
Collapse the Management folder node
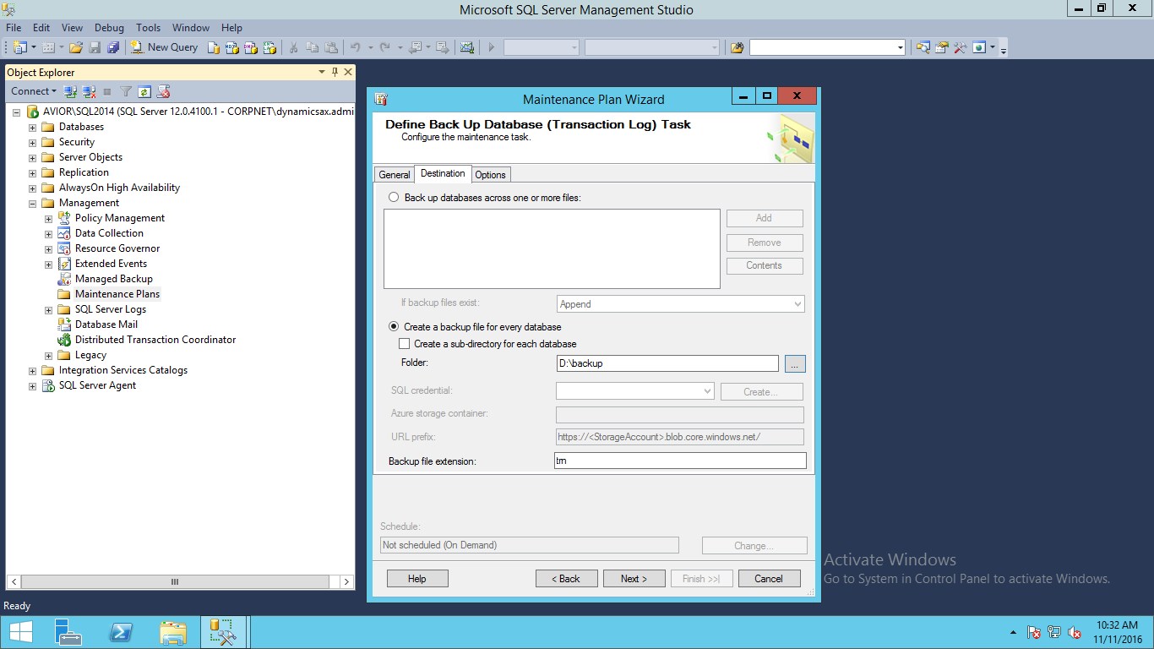[x=33, y=203]
